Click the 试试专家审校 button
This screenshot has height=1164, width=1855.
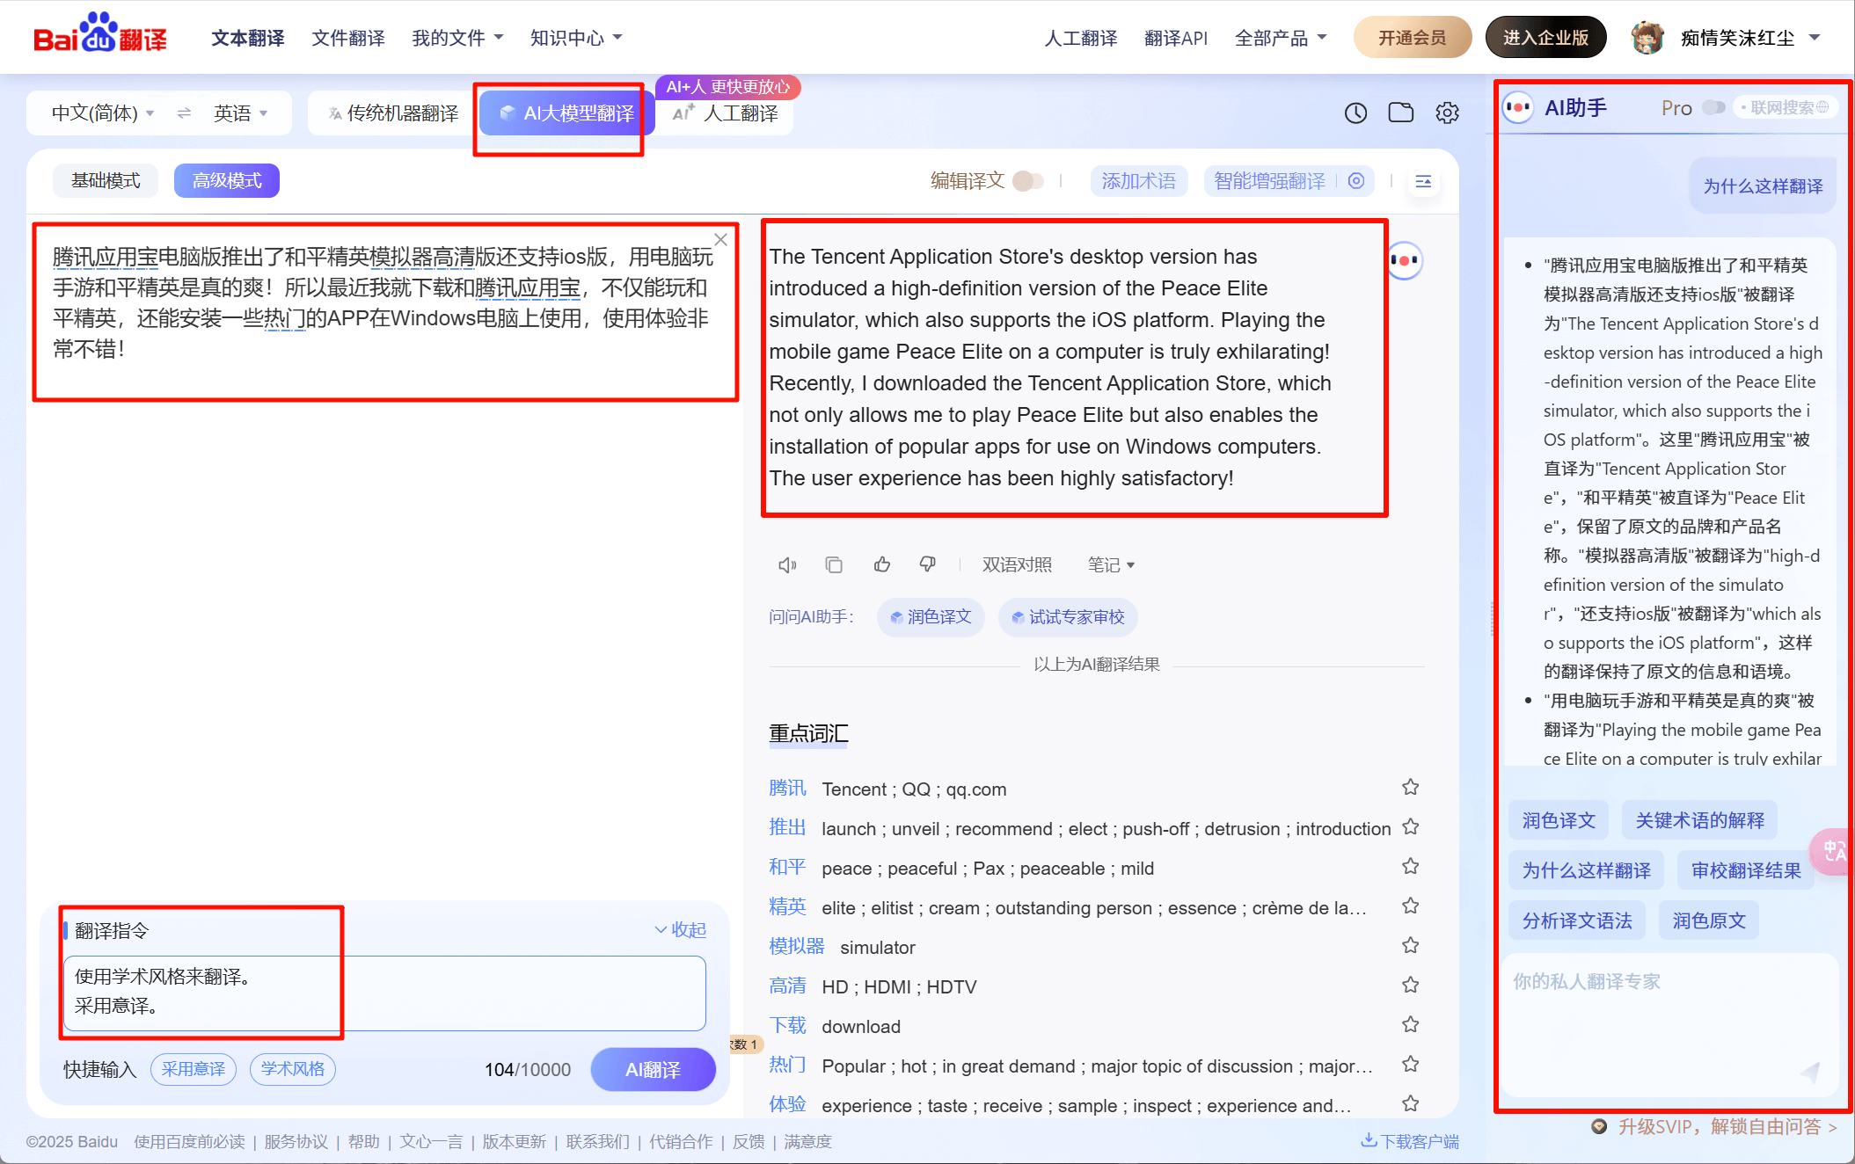click(x=1068, y=617)
